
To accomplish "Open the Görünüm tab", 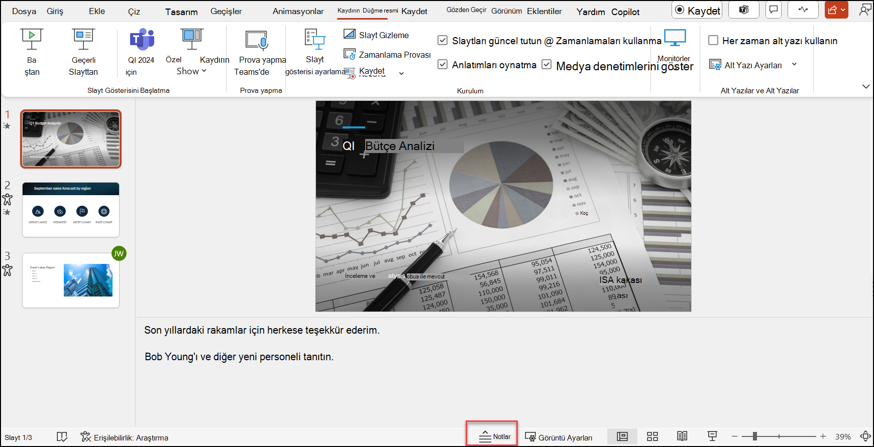I will (506, 11).
